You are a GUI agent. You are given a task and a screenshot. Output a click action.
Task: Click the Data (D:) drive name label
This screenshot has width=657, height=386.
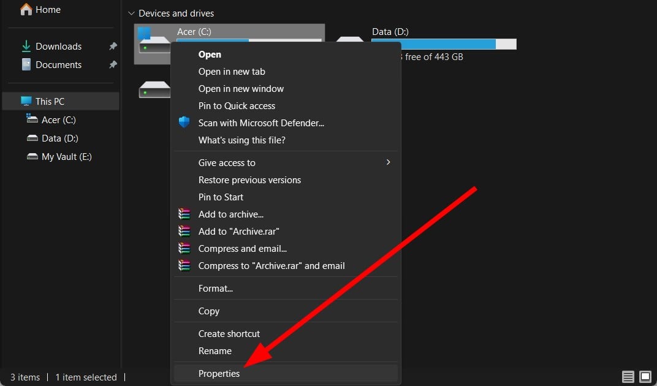(390, 31)
